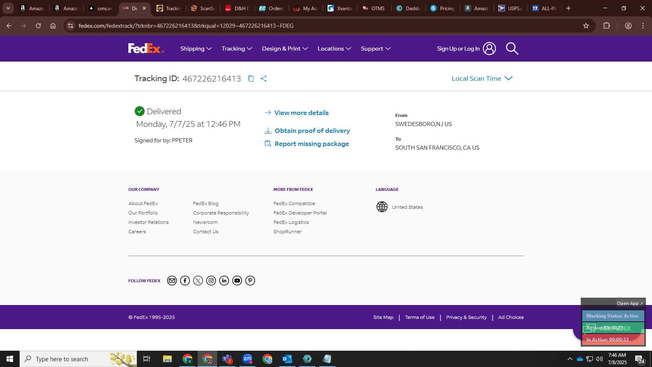Viewport: 652px width, 367px height.
Task: Expand the Design & Print menu
Action: (x=285, y=49)
